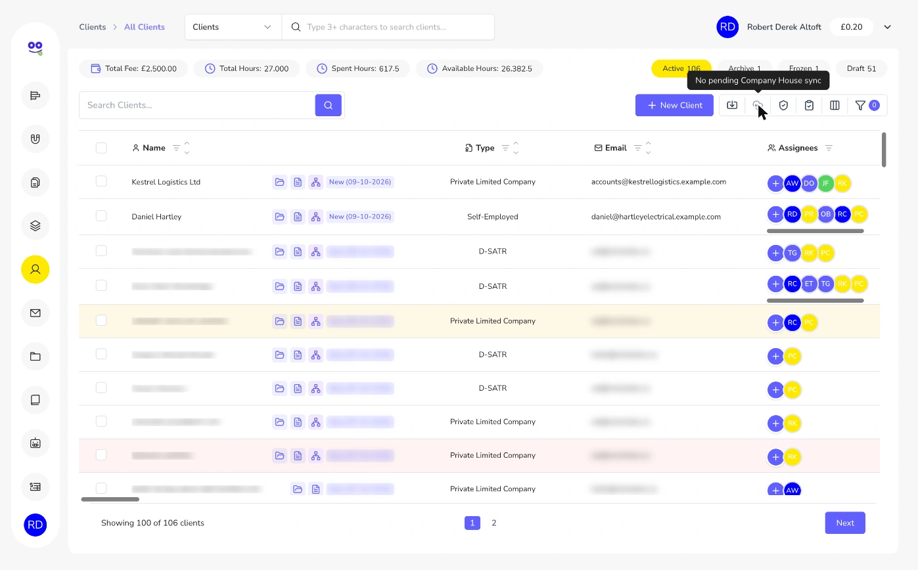This screenshot has width=918, height=570.
Task: Switch to the Draft 51 tab
Action: 861,68
